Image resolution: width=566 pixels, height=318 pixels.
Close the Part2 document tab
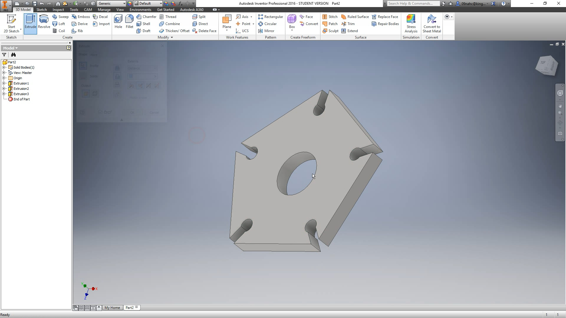click(136, 307)
